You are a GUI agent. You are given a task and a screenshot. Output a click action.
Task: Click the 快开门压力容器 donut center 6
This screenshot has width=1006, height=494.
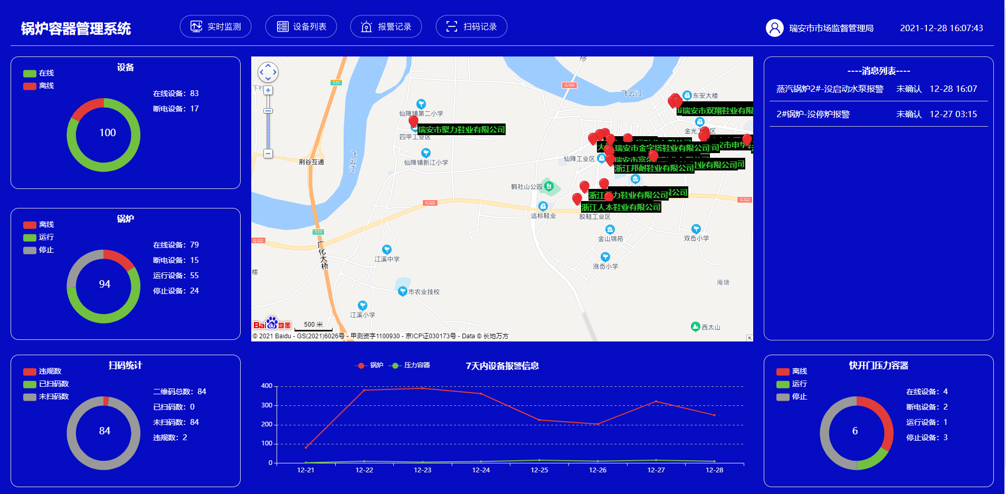(855, 431)
